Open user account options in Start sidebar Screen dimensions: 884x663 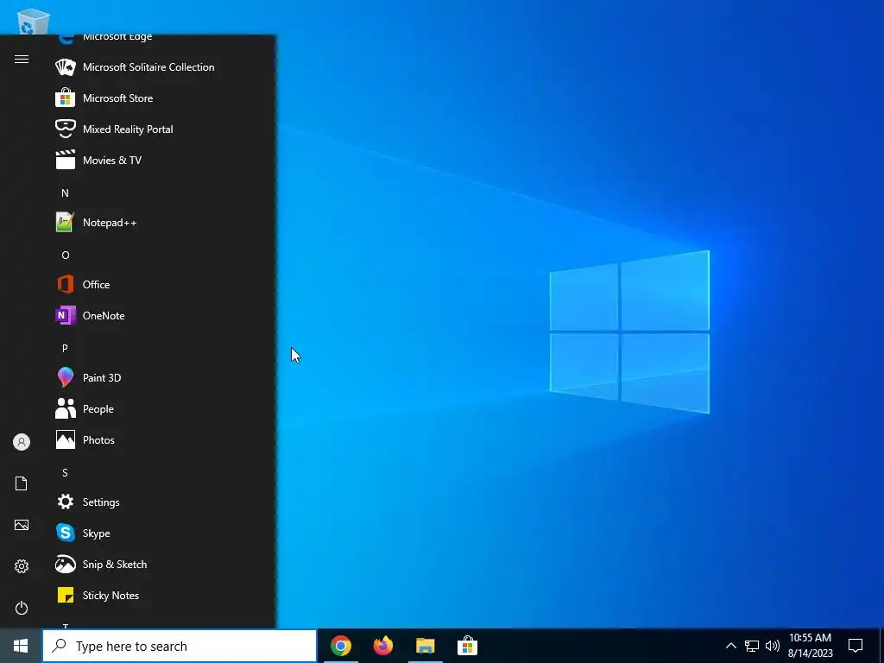click(x=22, y=442)
